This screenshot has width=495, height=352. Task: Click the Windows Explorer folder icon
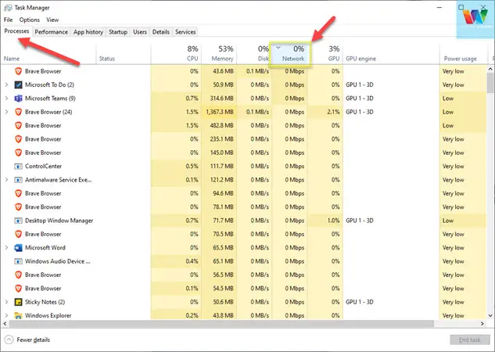[x=18, y=315]
